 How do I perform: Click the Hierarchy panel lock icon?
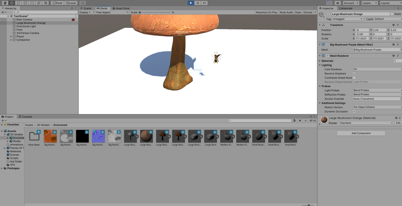point(72,8)
